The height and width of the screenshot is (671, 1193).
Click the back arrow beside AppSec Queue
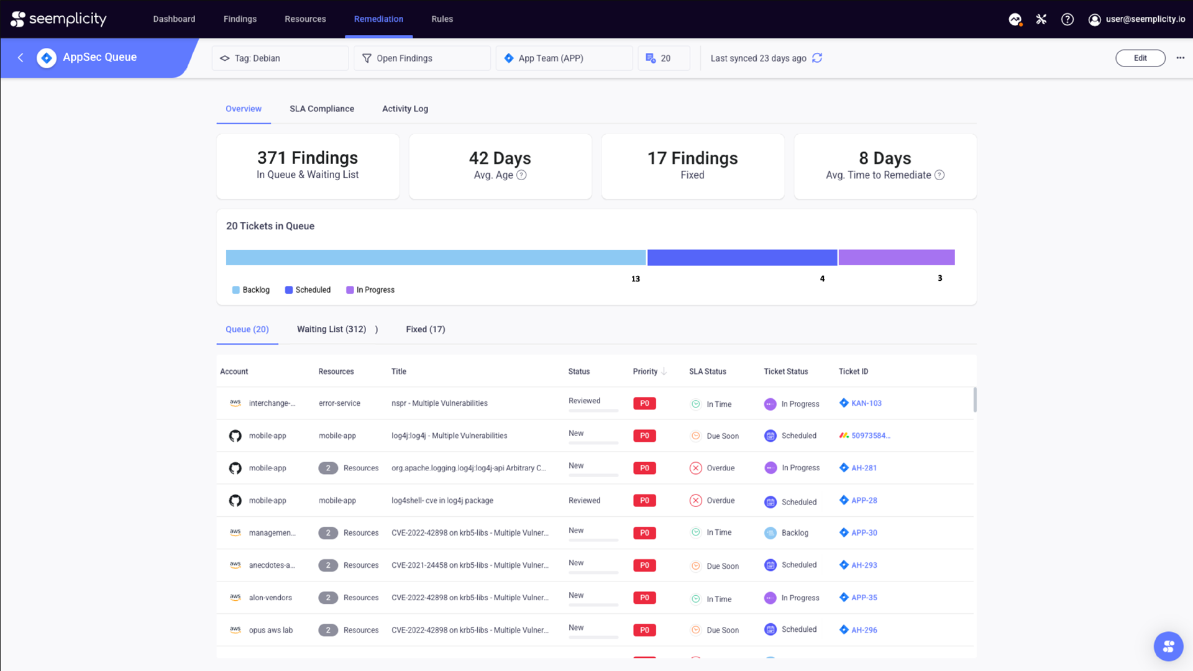(21, 58)
